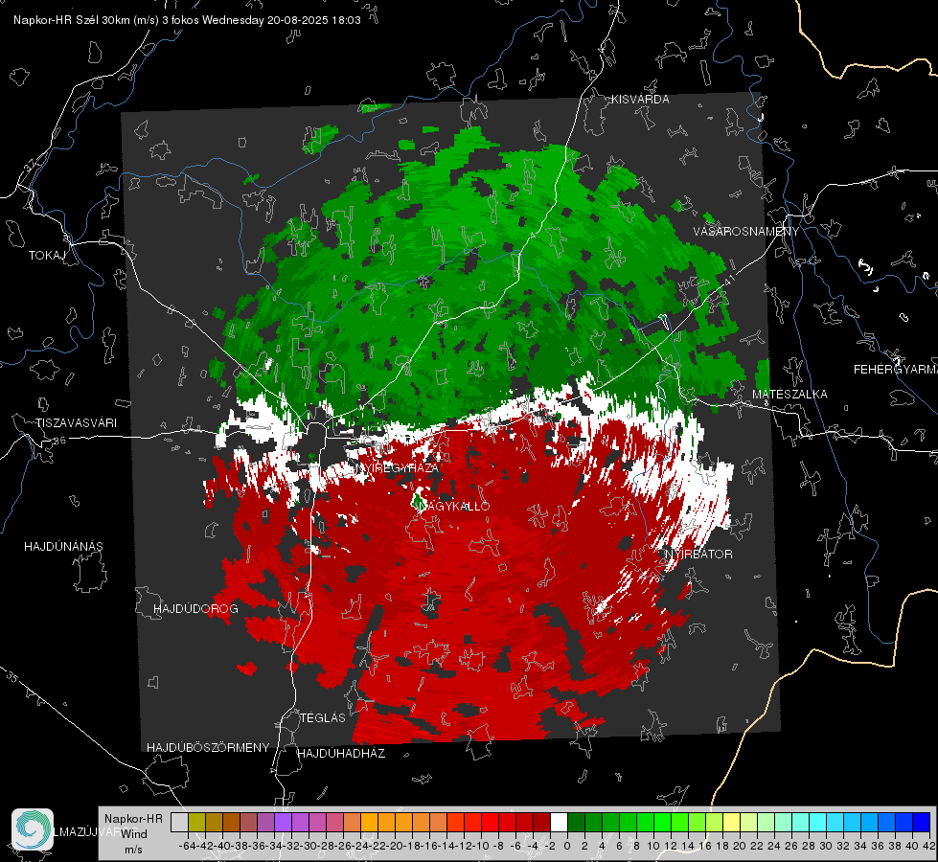The image size is (938, 862).
Task: Click the HAJDÚHADHÁZ town label
Action: coord(341,753)
